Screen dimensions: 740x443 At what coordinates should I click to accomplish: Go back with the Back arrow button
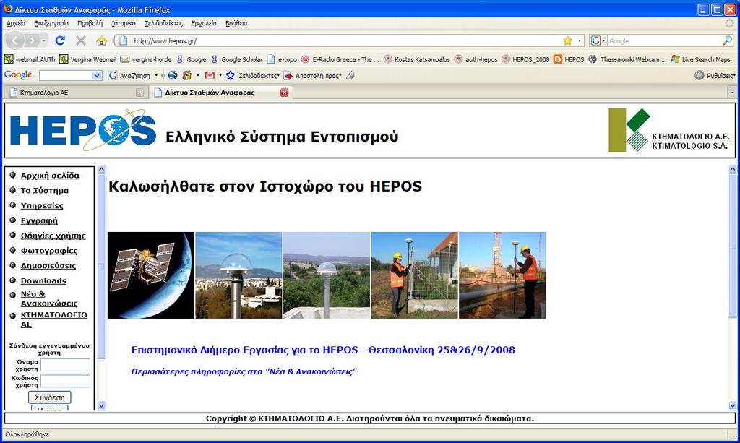click(x=15, y=40)
